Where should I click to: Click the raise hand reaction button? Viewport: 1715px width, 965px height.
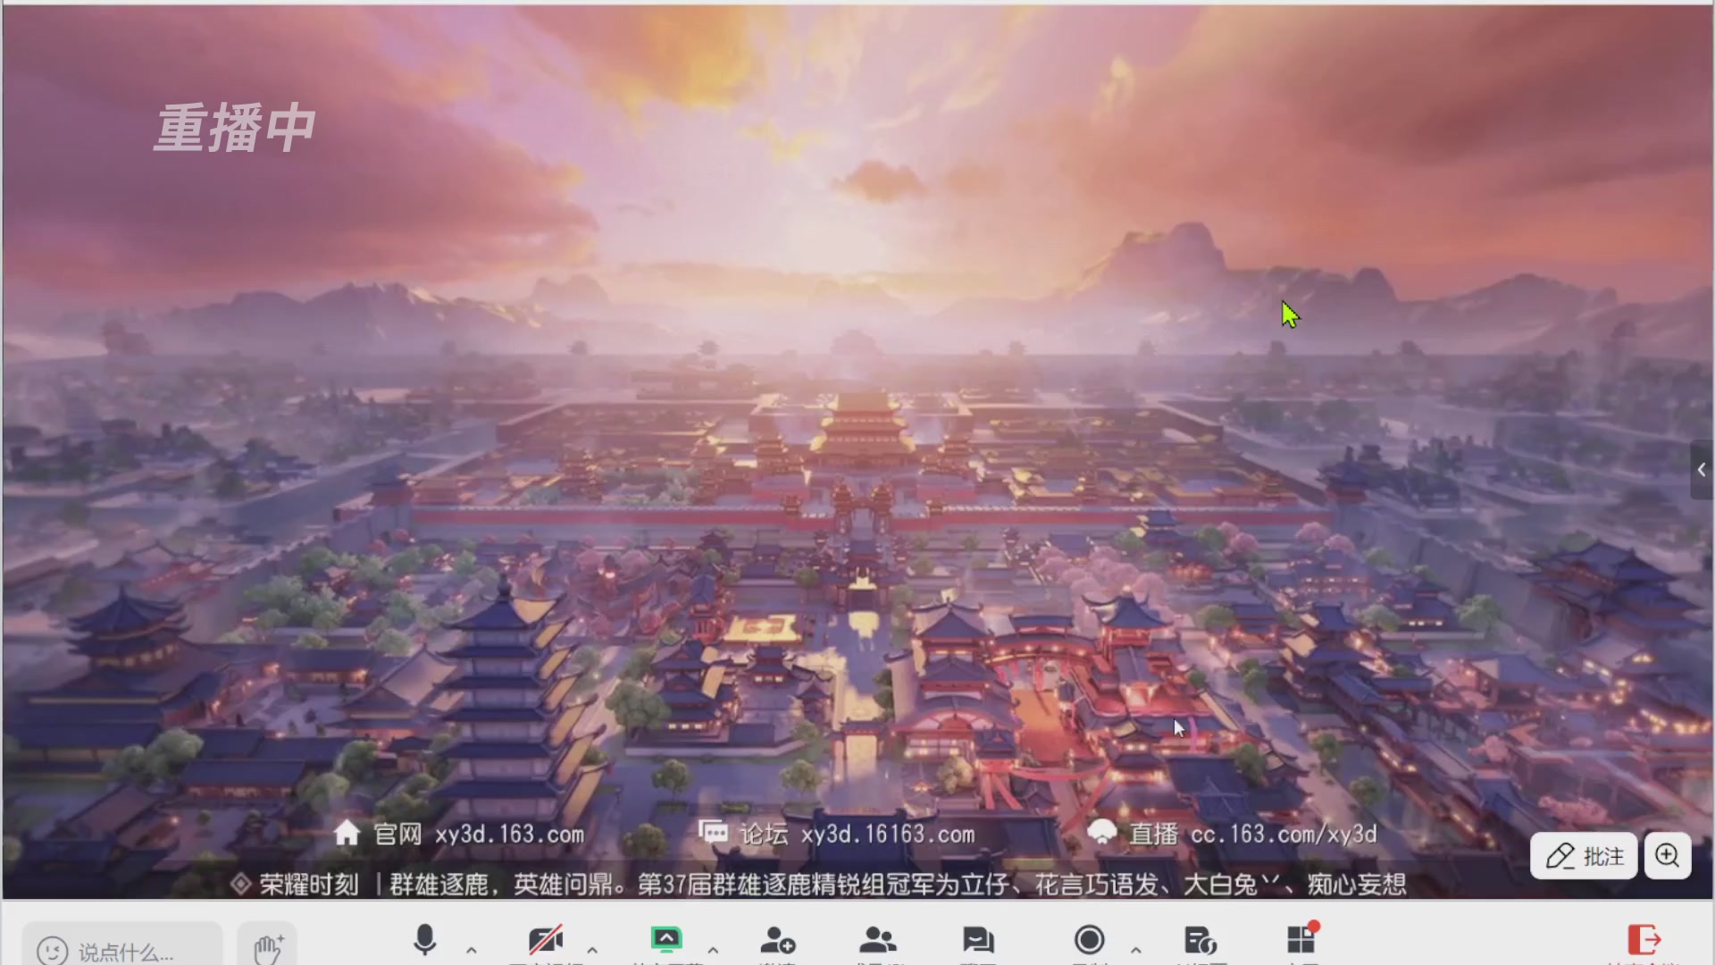267,947
